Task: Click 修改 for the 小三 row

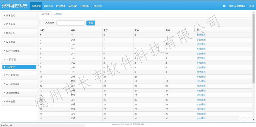Action: 199,35
